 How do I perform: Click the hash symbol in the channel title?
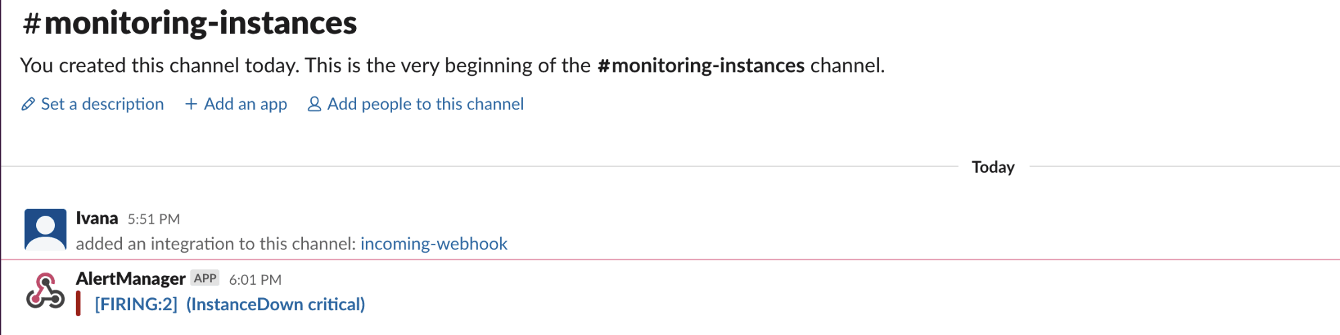(32, 23)
